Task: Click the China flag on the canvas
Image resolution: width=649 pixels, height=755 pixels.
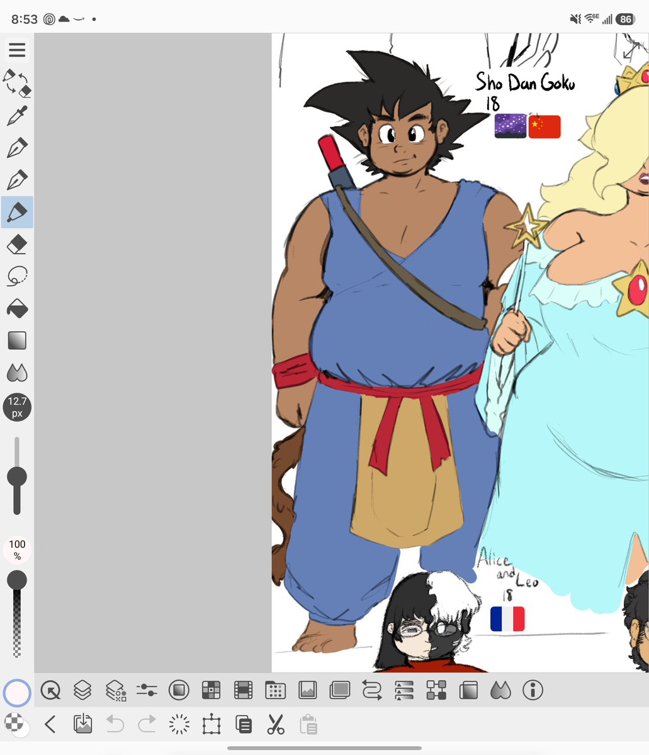Action: (x=545, y=126)
